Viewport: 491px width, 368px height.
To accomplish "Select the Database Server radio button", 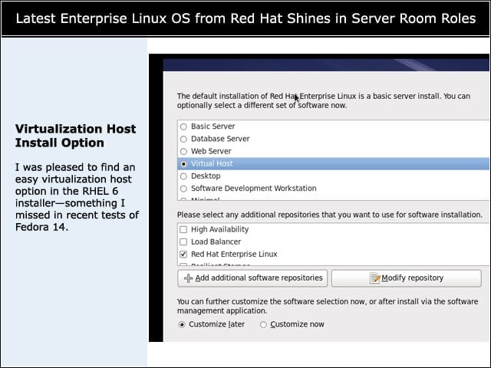I will 183,139.
